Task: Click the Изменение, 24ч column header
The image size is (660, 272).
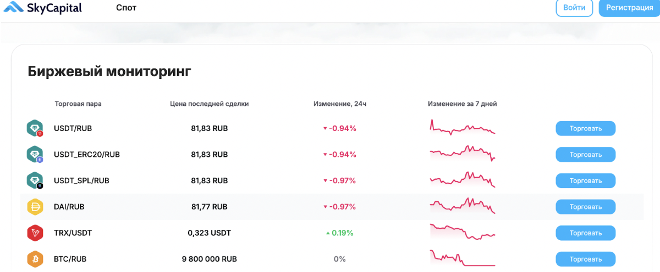Action: pyautogui.click(x=340, y=104)
